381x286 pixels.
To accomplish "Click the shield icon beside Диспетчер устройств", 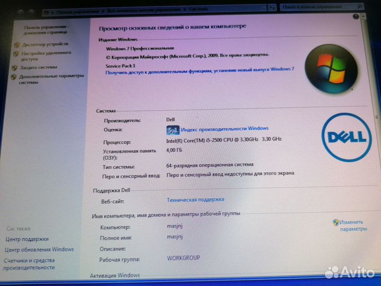I will [17, 45].
